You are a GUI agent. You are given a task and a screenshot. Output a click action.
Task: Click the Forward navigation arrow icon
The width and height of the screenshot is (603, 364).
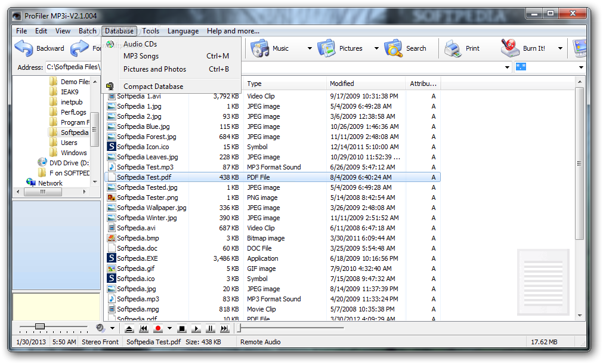coord(79,48)
